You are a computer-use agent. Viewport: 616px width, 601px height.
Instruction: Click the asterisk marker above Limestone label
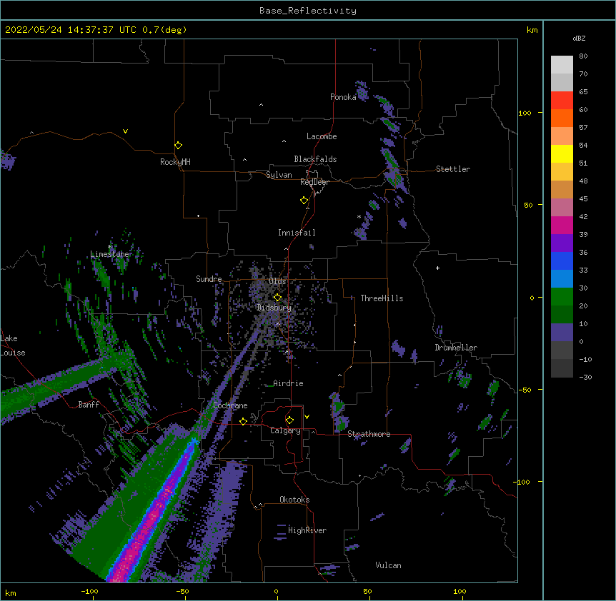(x=110, y=247)
